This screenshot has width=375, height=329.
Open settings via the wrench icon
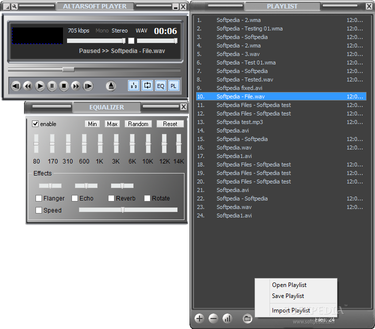(x=14, y=6)
